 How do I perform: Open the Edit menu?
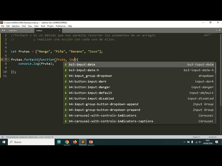pyautogui.click(x=8, y=26)
